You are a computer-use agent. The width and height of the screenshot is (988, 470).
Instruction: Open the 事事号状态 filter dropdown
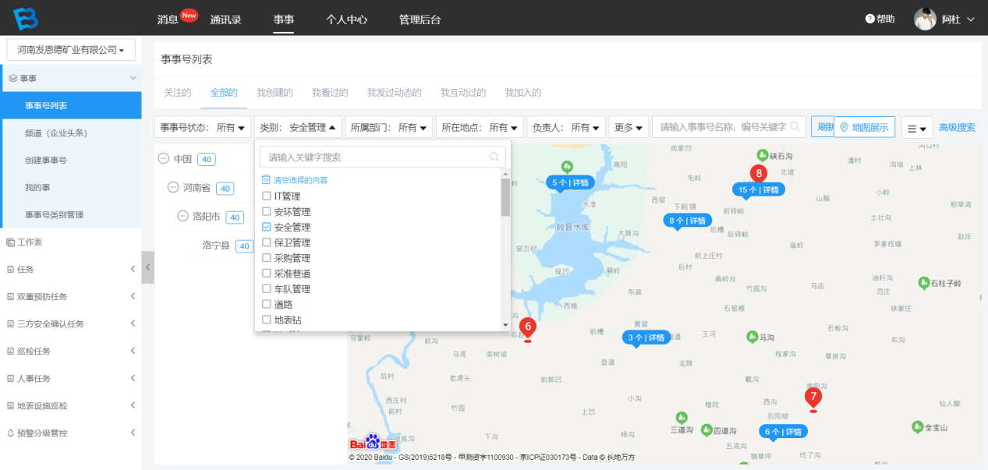pyautogui.click(x=203, y=127)
